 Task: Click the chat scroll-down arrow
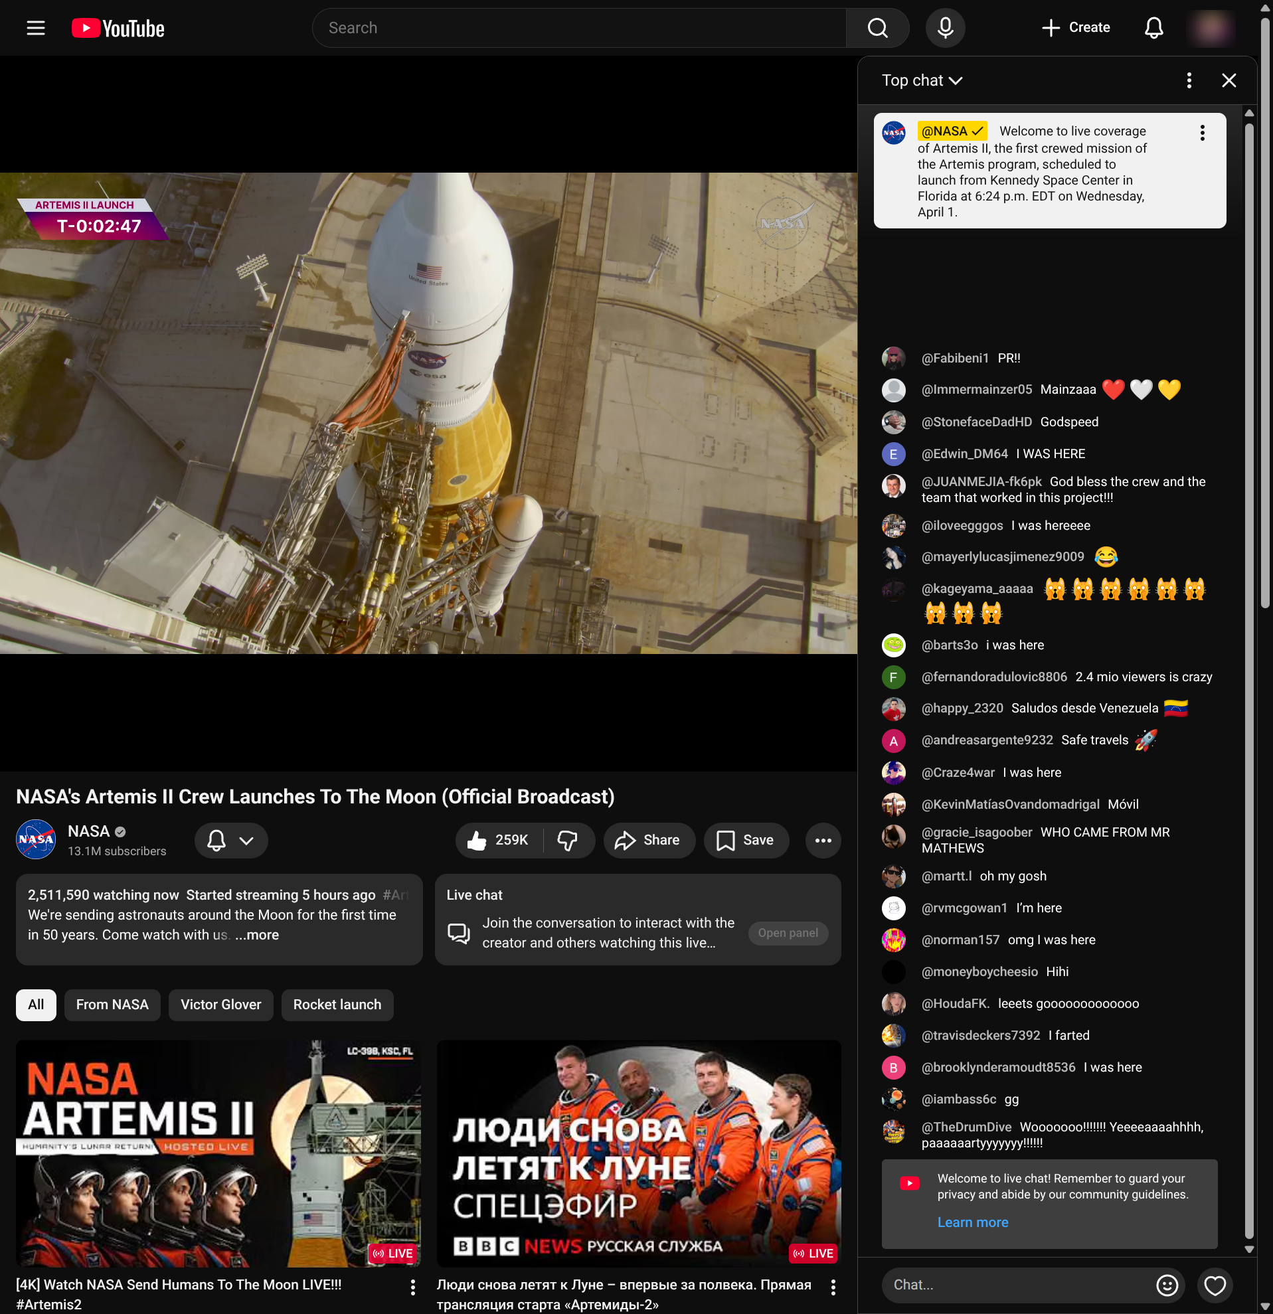click(x=1249, y=1249)
